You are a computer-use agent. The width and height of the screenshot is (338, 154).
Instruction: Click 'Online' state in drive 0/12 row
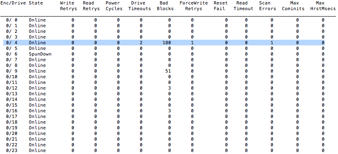37,88
